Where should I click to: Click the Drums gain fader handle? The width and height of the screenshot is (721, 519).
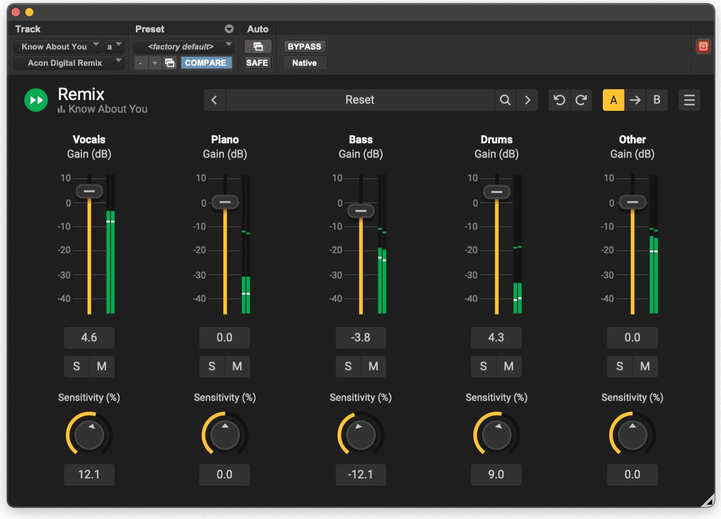click(x=497, y=192)
